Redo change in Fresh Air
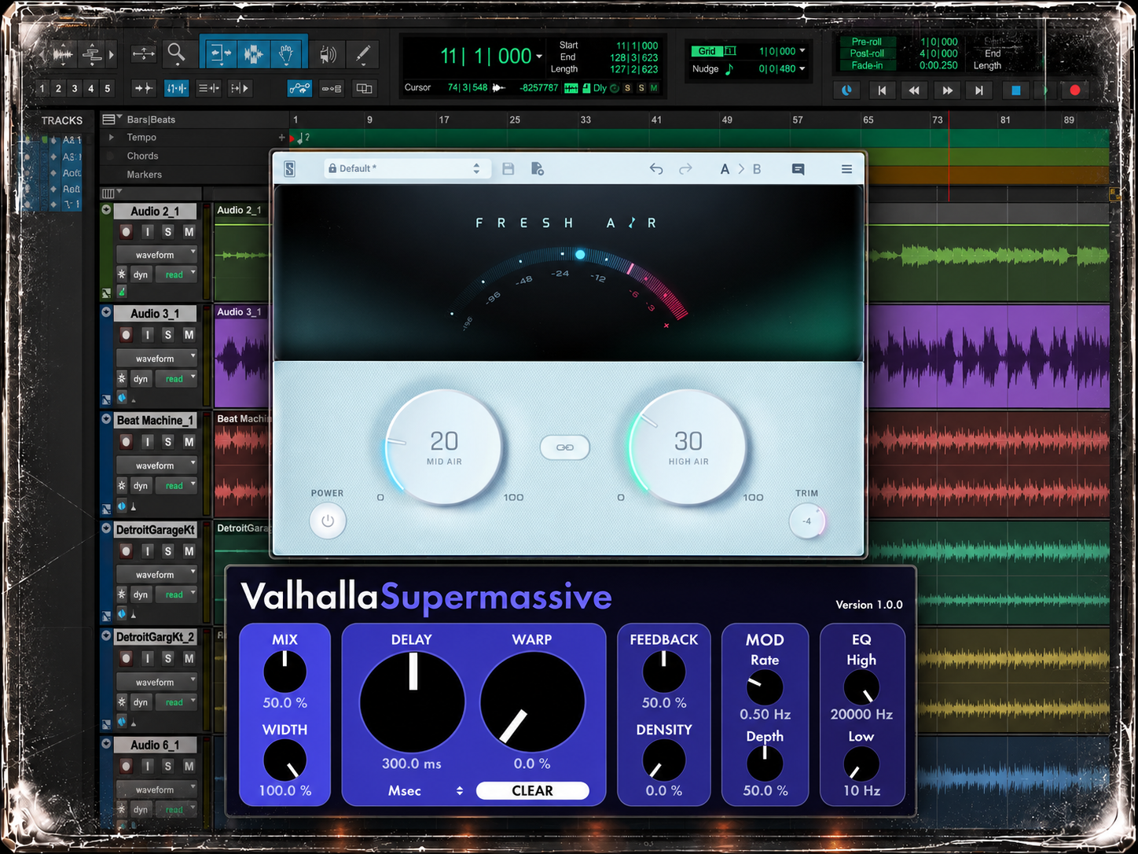This screenshot has height=854, width=1138. (685, 169)
